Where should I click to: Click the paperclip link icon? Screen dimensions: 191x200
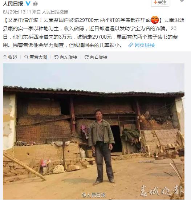(x=131, y=45)
